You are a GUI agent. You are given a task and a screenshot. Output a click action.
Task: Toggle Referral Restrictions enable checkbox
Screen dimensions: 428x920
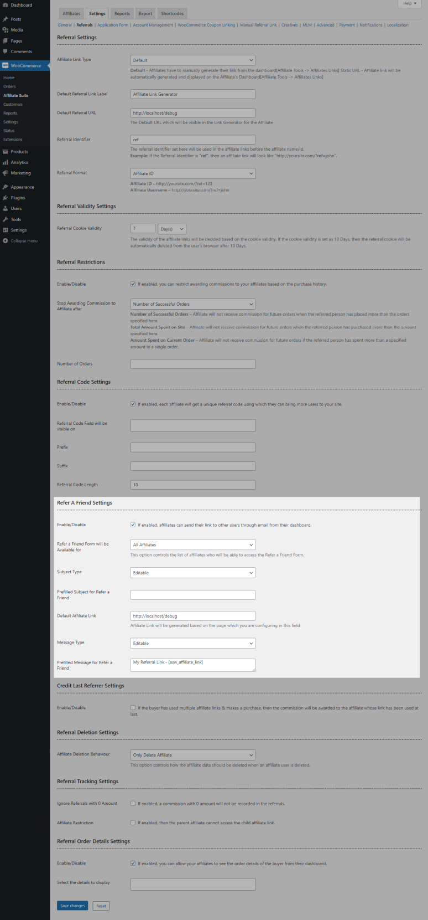click(133, 284)
